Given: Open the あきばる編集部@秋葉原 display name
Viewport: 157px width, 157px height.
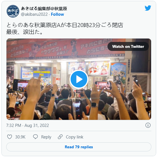Looking at the screenshot, I should [44, 9].
